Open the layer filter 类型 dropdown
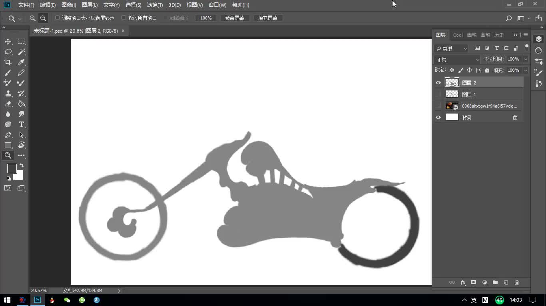Image resolution: width=546 pixels, height=306 pixels. [x=451, y=49]
